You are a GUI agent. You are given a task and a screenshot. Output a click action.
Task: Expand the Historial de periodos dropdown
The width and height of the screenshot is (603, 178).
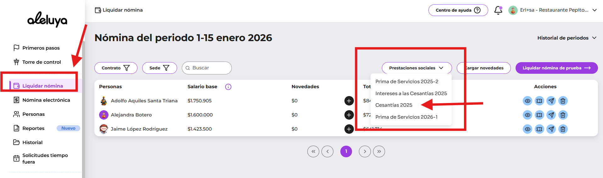click(x=567, y=38)
